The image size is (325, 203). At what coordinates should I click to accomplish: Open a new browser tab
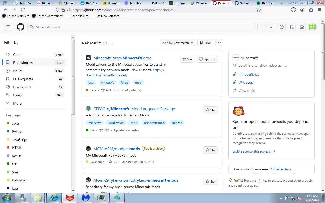point(281,3)
